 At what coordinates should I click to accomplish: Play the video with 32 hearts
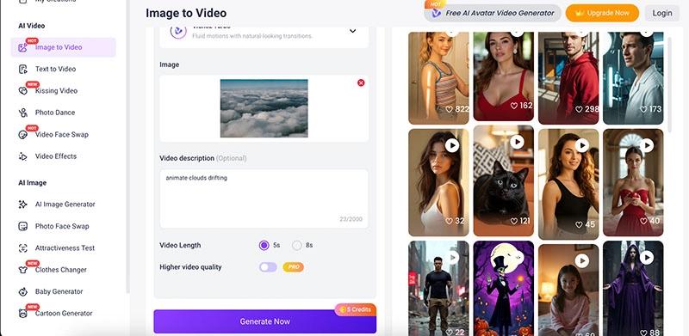[x=452, y=145]
